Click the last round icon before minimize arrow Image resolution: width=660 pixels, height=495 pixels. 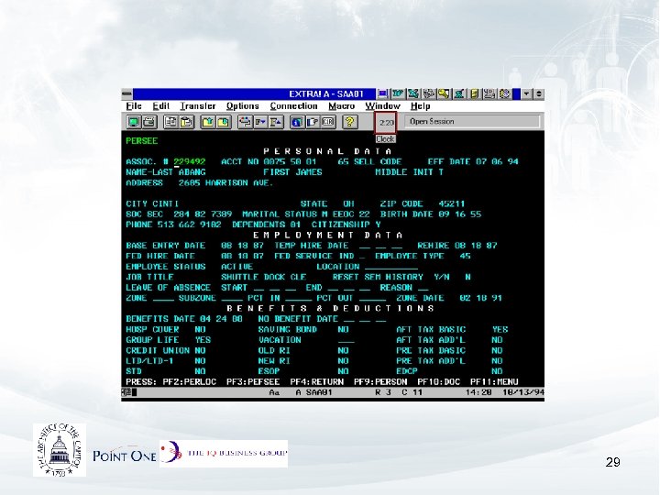click(x=505, y=93)
